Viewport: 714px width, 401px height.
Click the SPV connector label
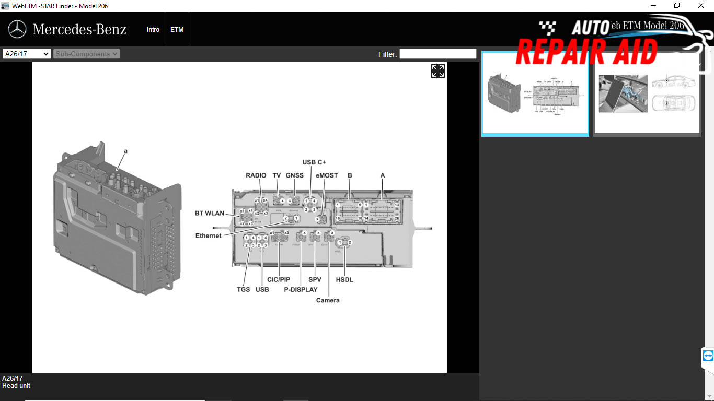(x=315, y=279)
